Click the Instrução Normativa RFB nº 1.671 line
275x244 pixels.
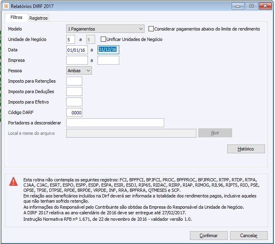tap(108, 219)
